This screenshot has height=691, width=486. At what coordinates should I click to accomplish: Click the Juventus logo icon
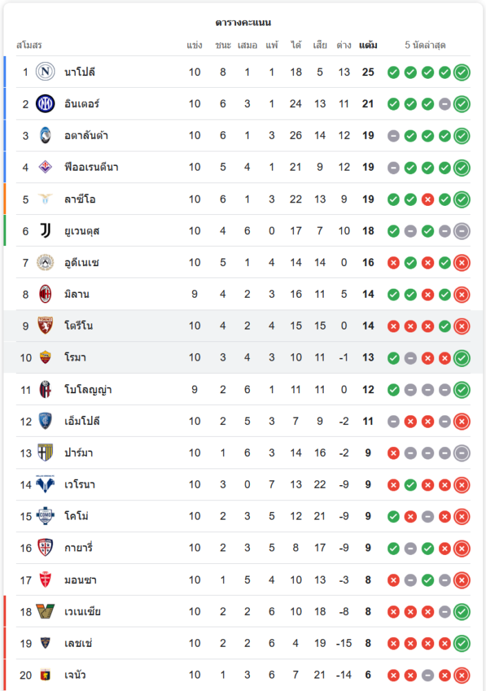click(46, 231)
